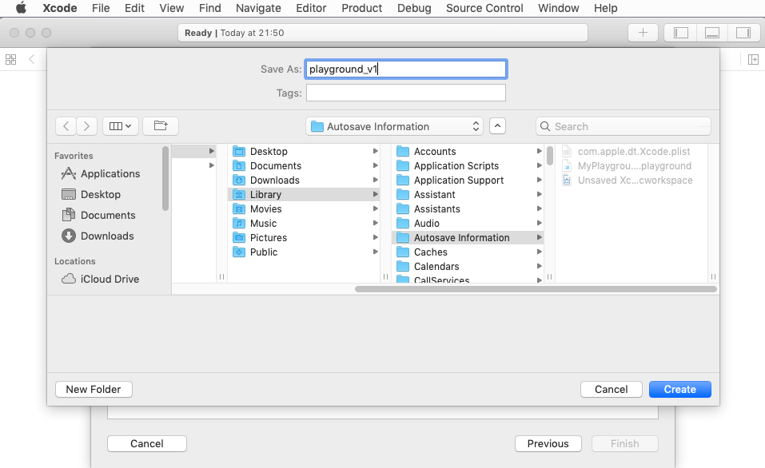Open the Audio folder
765x468 pixels.
click(468, 224)
